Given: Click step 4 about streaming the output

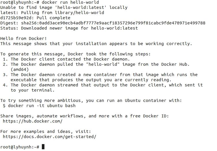Looking at the screenshot, I should click(106, 85).
